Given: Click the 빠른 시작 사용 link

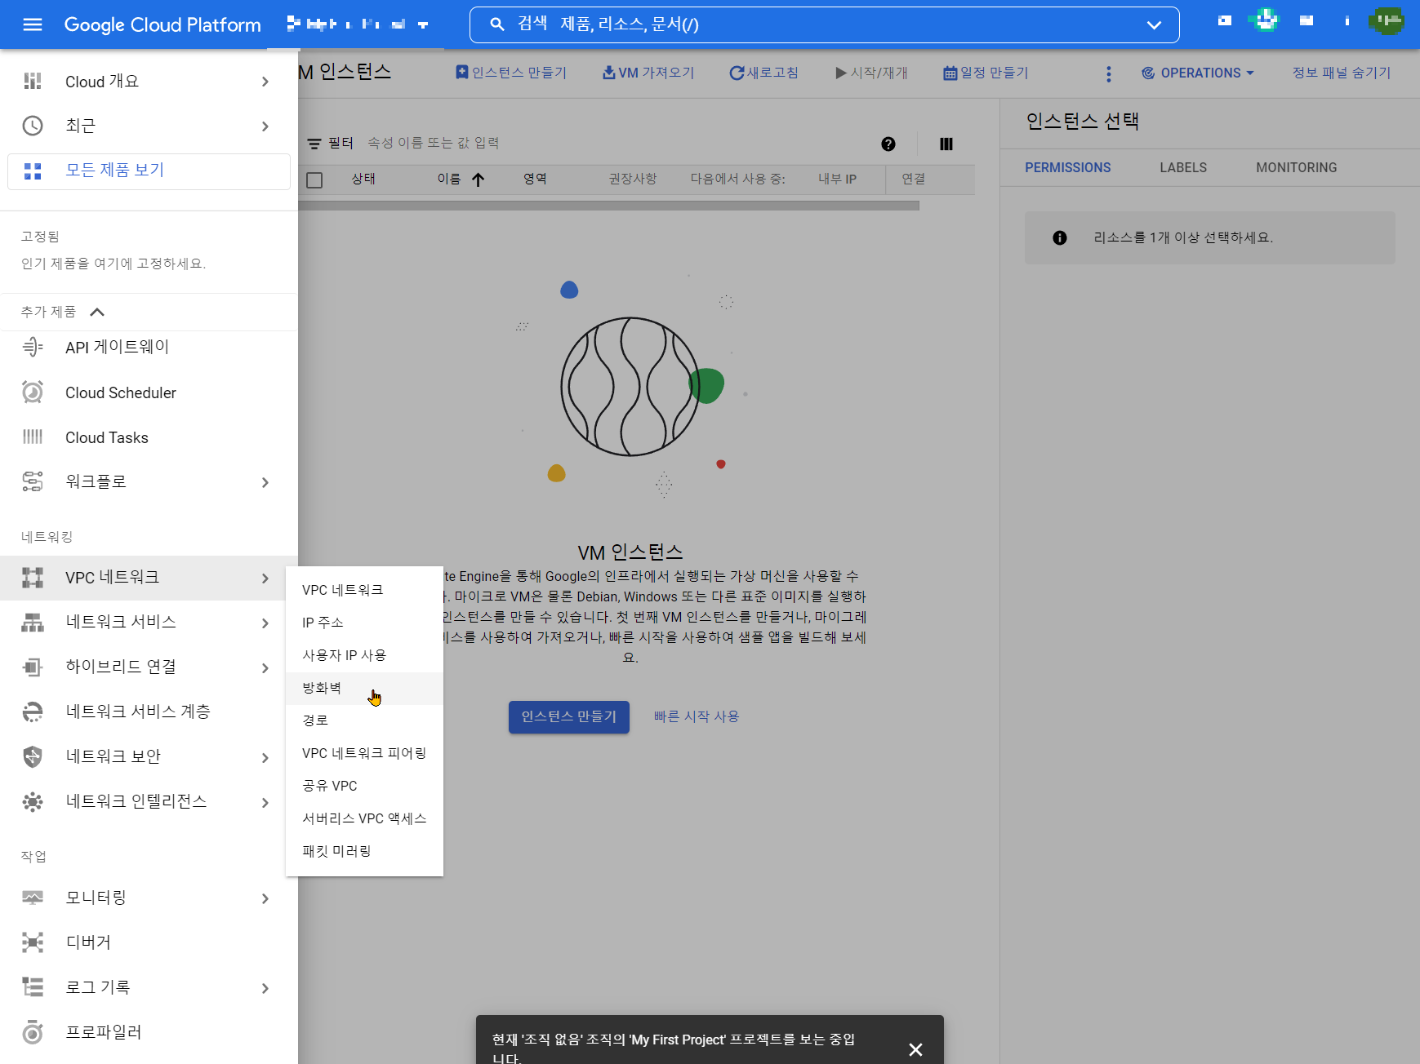Looking at the screenshot, I should point(697,716).
